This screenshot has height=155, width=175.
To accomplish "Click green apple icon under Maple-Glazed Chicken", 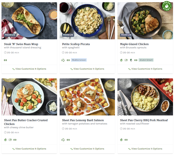I will 121,60.
